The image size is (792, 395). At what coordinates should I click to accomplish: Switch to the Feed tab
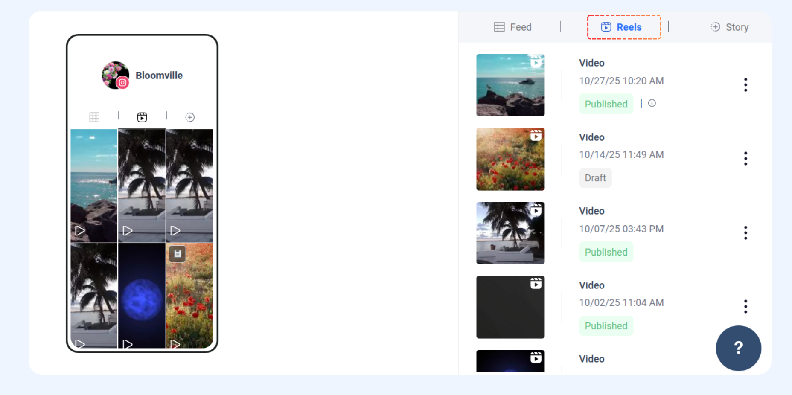pyautogui.click(x=512, y=27)
